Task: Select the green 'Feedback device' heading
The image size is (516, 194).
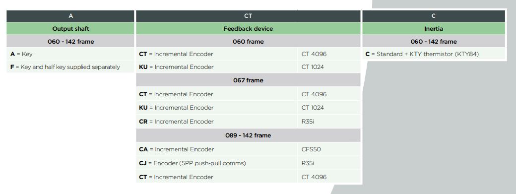Action: click(x=248, y=29)
